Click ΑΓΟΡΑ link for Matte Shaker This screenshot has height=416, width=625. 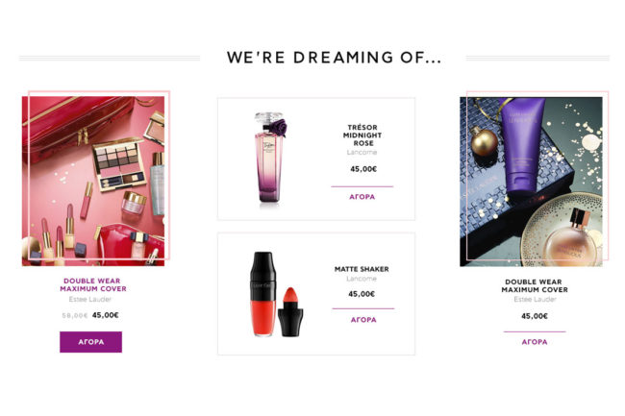click(363, 320)
